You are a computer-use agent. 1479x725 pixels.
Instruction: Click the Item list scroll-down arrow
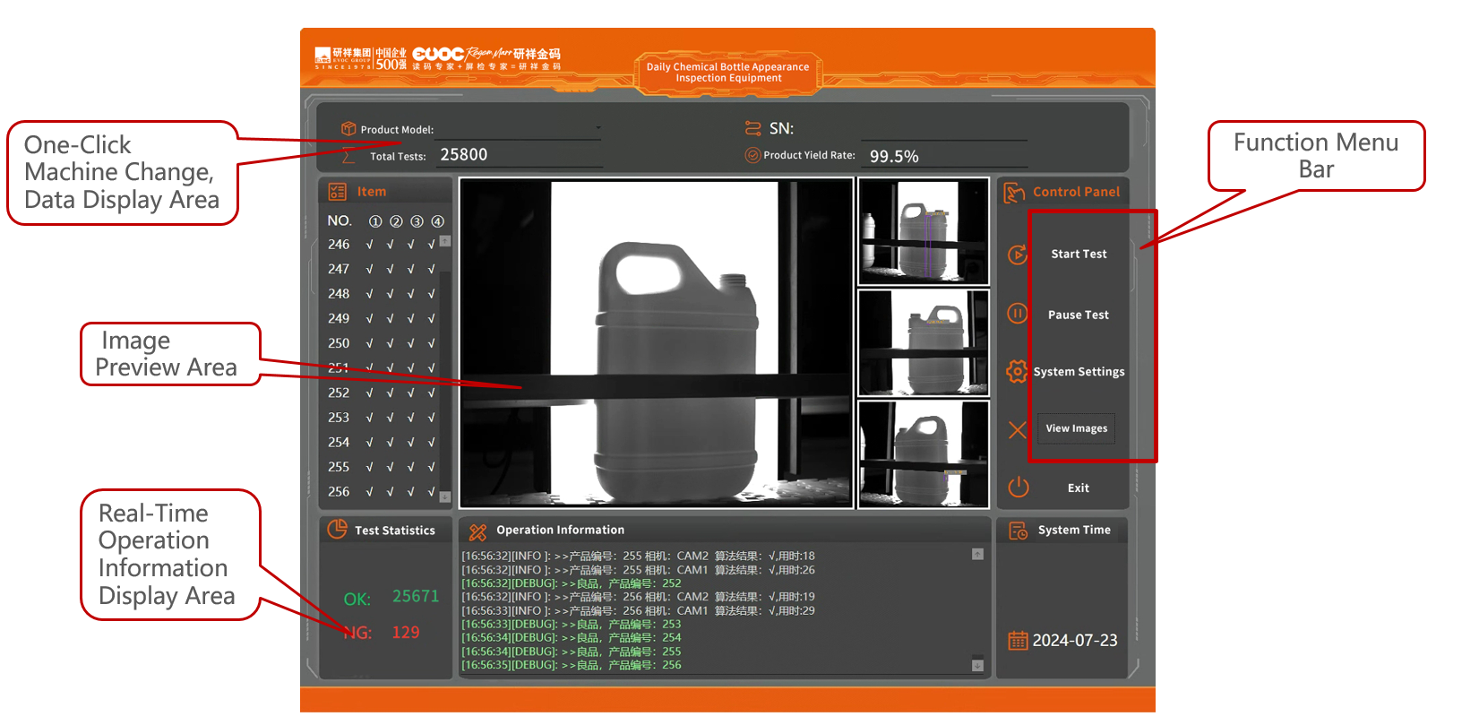445,496
